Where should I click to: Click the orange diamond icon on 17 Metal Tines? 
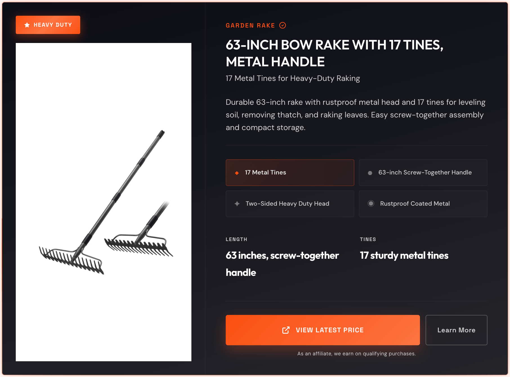(x=237, y=173)
